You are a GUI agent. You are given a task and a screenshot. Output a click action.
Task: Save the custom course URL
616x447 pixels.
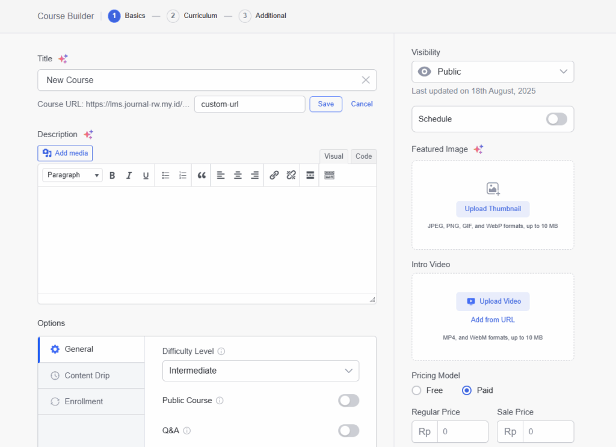click(325, 103)
